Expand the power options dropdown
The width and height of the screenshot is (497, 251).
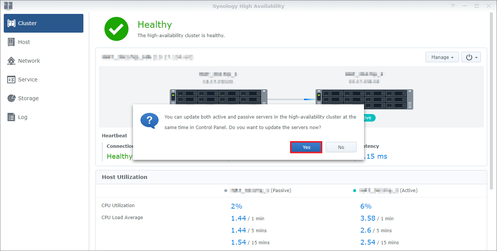471,57
